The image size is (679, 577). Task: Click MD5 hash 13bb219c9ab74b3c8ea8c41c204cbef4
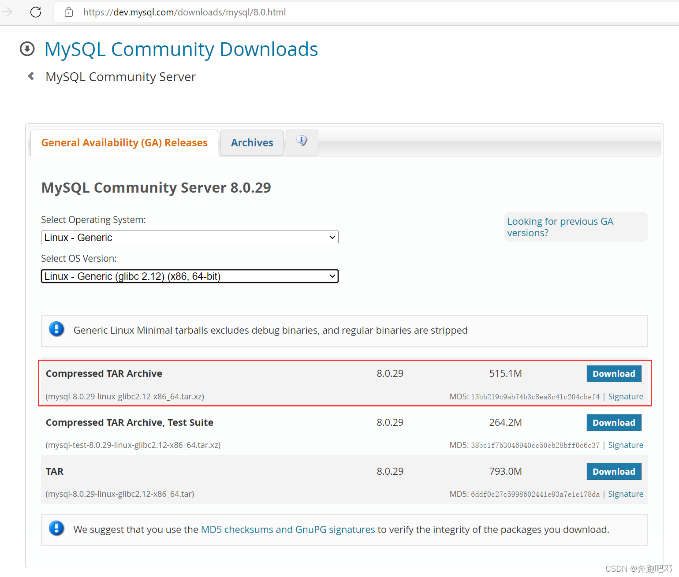[x=535, y=397]
